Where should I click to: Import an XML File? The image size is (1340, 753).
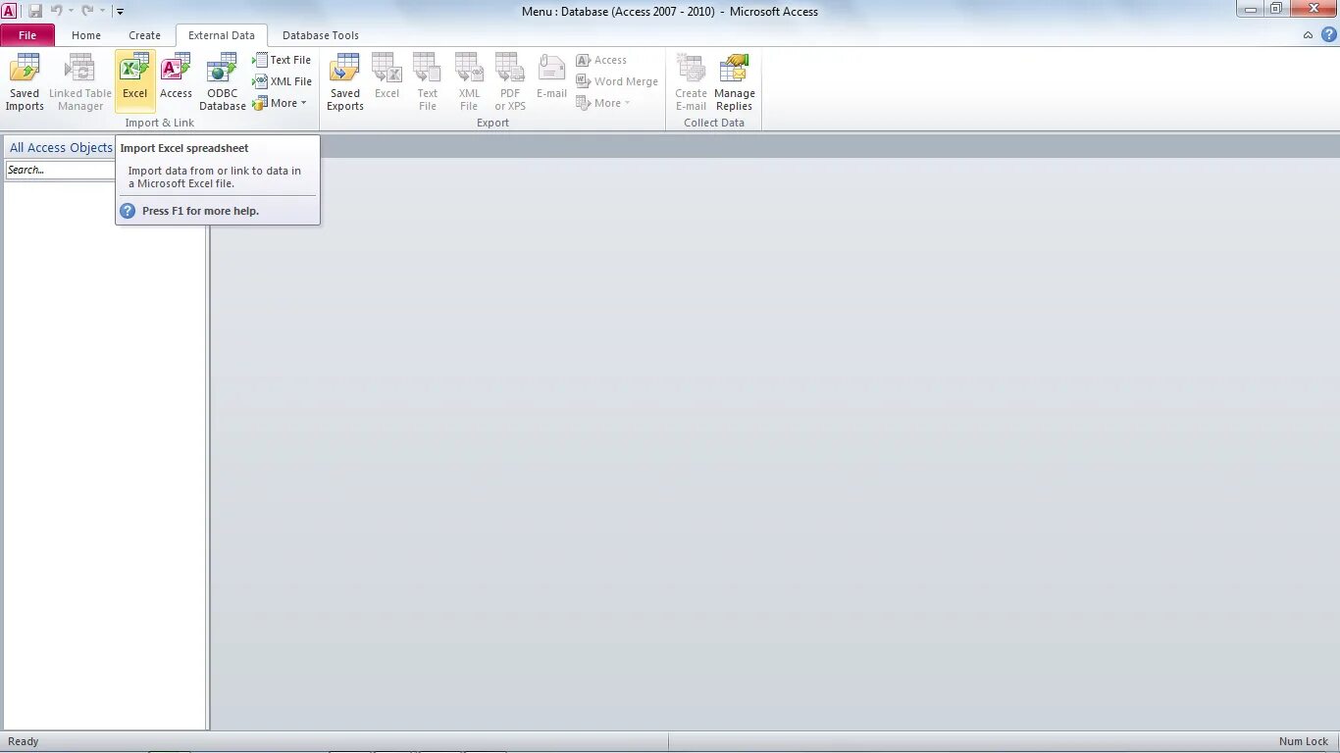pos(282,81)
